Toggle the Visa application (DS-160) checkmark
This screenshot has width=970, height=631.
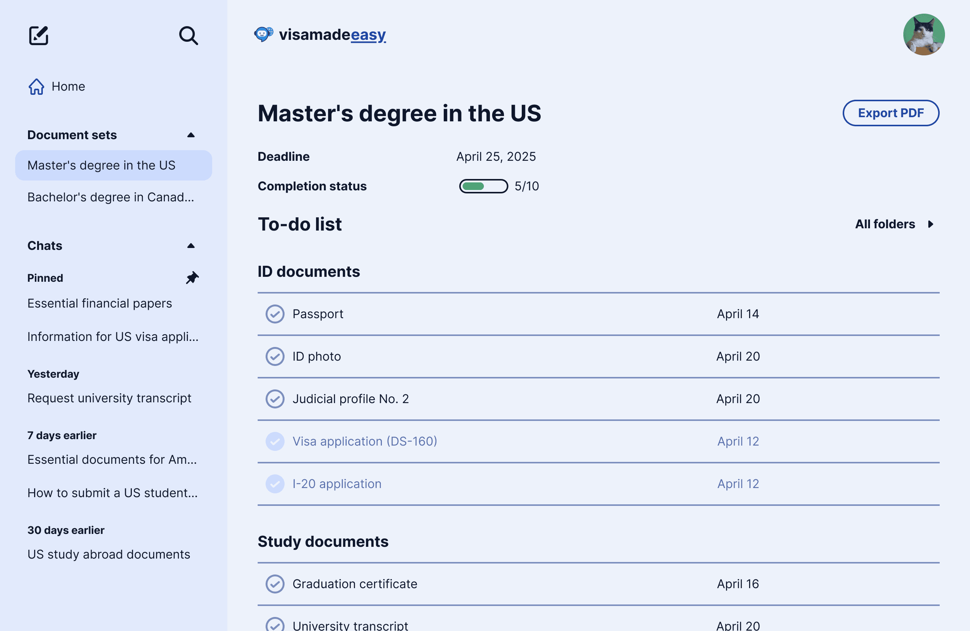pos(275,441)
